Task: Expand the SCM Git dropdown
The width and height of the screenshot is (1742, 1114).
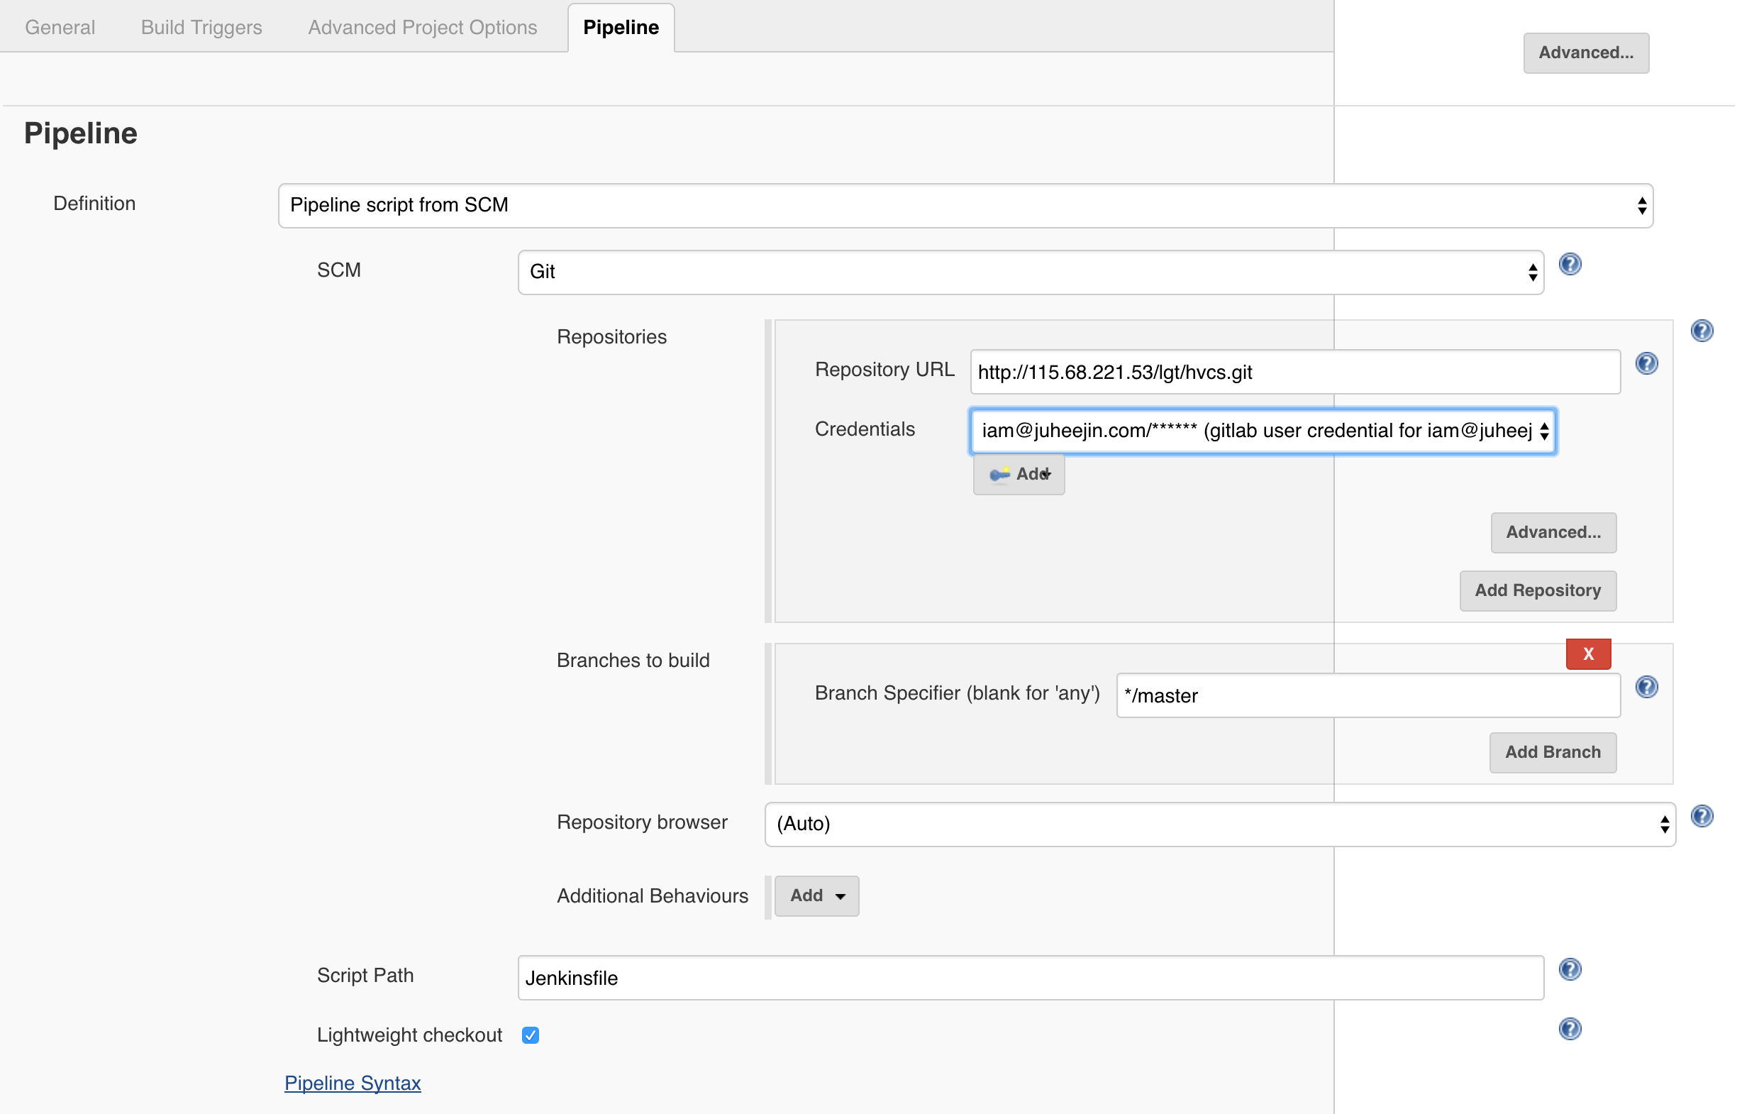Action: (1030, 272)
